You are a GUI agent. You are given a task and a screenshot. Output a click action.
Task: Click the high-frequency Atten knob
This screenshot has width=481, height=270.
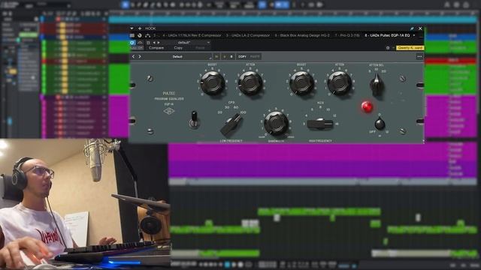340,83
